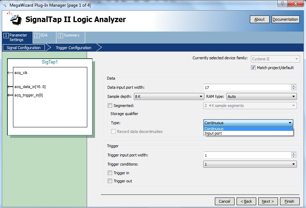The height and width of the screenshot is (208, 306).
Task: Increase the Data input port width
Action: point(294,86)
